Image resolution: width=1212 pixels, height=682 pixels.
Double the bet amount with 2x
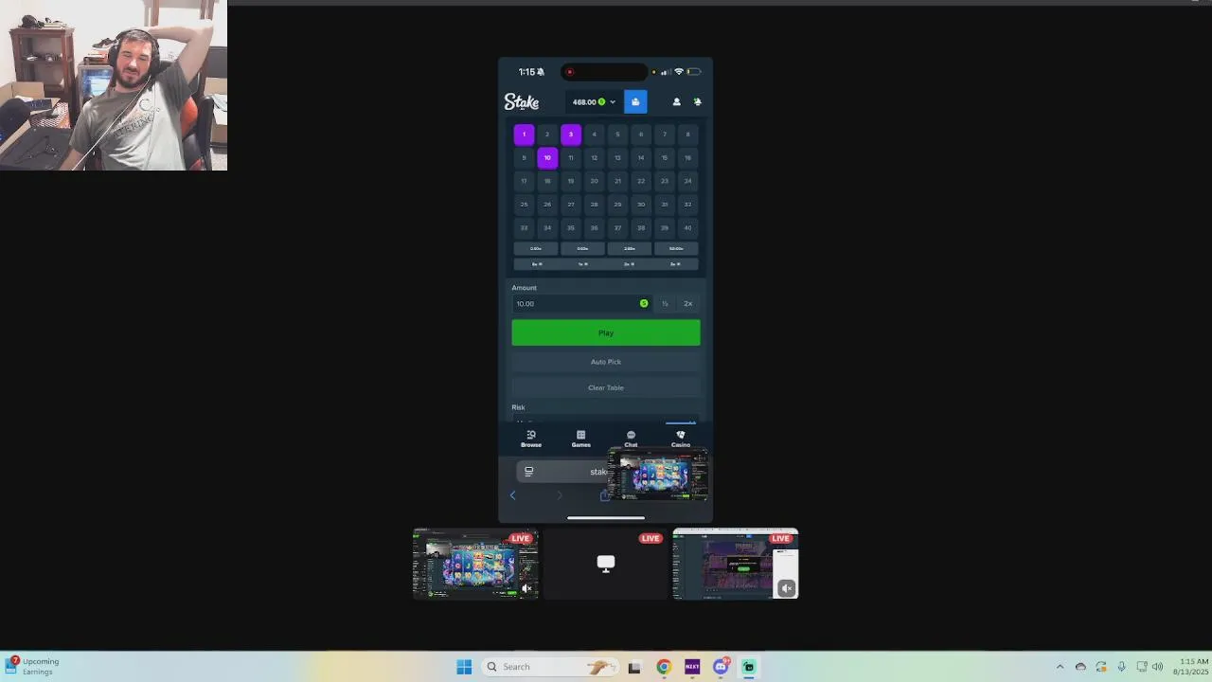coord(688,303)
